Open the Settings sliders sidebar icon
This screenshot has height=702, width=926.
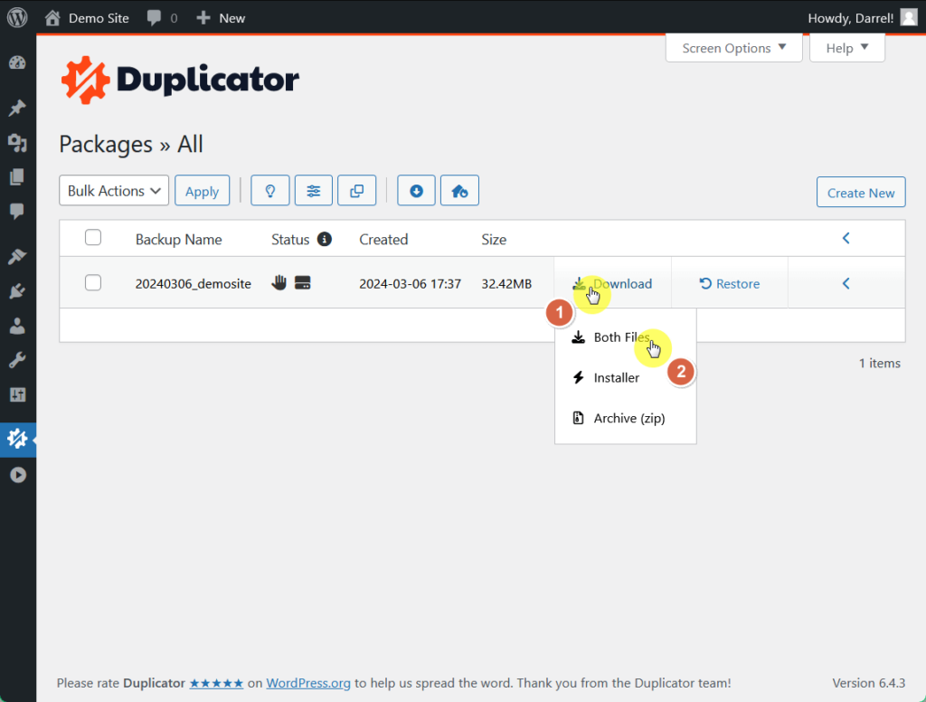pos(17,394)
